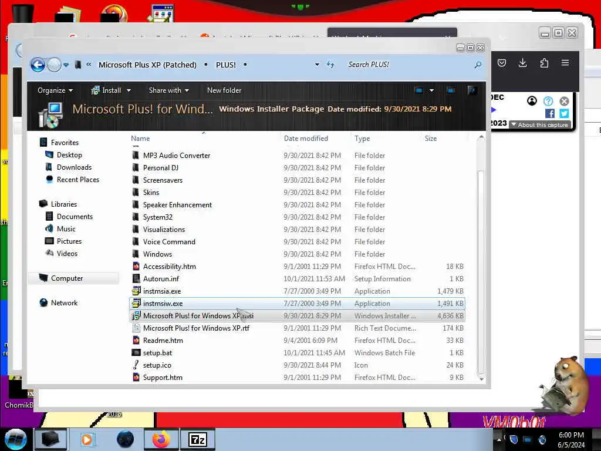Open the recent locations dropdown arrow

click(66, 65)
